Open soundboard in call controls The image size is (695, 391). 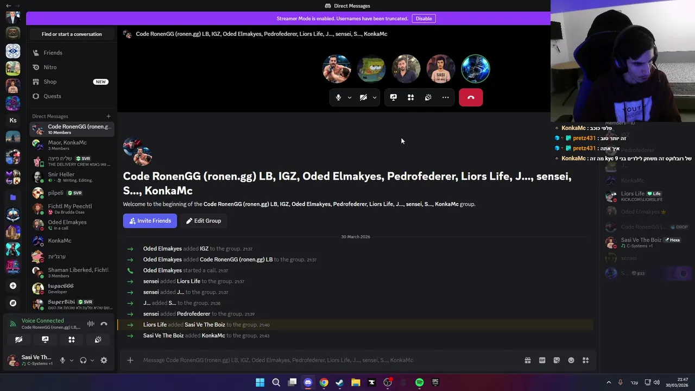pyautogui.click(x=428, y=98)
